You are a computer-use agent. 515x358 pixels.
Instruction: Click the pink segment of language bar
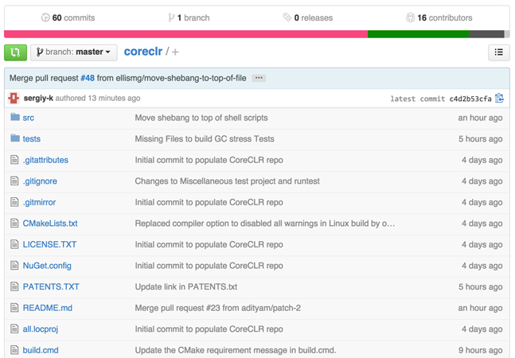coord(186,34)
